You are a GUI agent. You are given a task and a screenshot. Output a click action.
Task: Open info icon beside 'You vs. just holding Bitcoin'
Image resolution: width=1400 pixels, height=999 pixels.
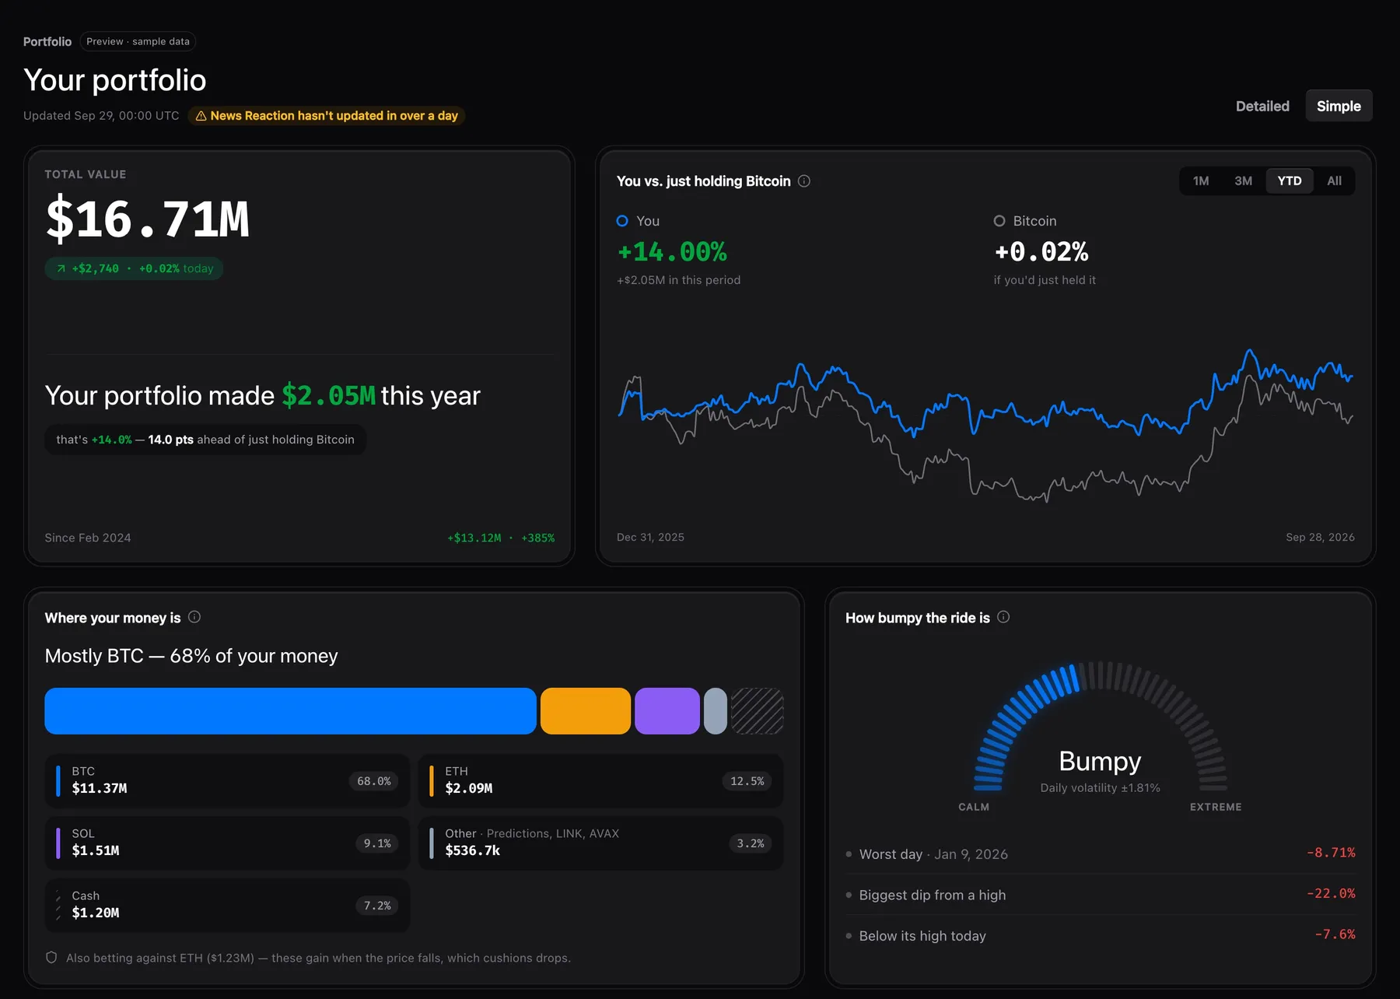(804, 181)
